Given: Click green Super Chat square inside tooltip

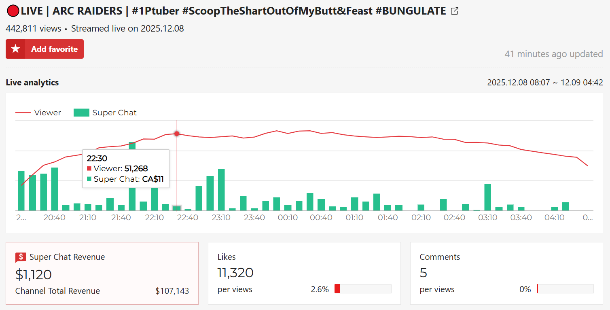Looking at the screenshot, I should (x=89, y=179).
